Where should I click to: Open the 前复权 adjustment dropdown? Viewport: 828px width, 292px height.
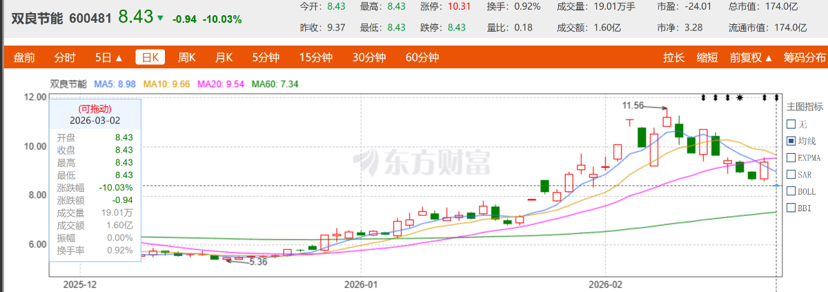tap(751, 57)
